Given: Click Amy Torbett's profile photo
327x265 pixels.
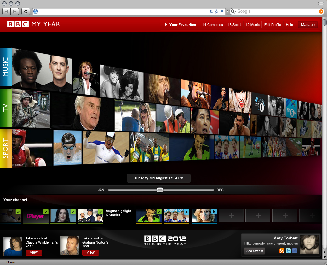Looking at the screenshot, I should 309,244.
